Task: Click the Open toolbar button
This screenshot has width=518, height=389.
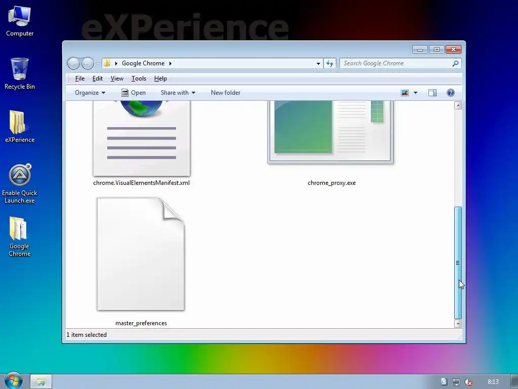Action: pyautogui.click(x=134, y=93)
